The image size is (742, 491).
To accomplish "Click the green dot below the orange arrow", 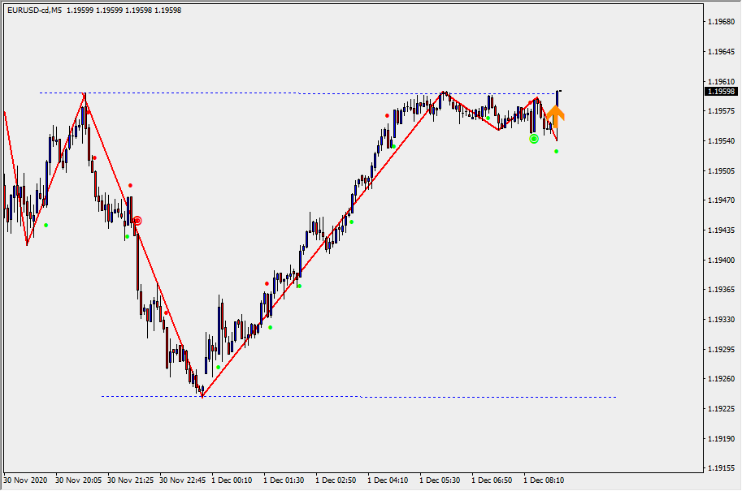I will click(x=557, y=152).
